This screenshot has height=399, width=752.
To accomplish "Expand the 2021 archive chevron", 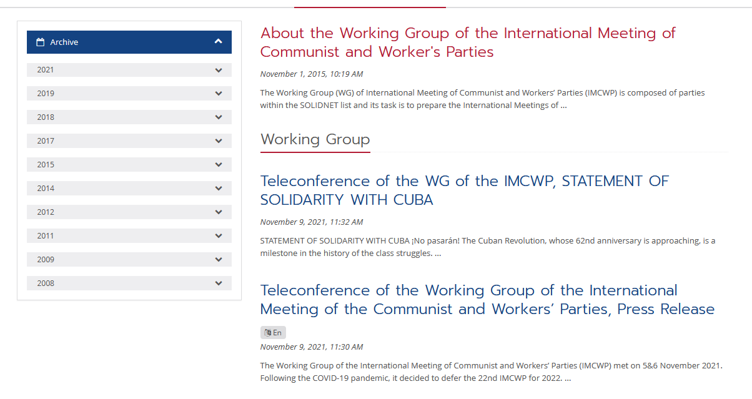I will (x=219, y=70).
